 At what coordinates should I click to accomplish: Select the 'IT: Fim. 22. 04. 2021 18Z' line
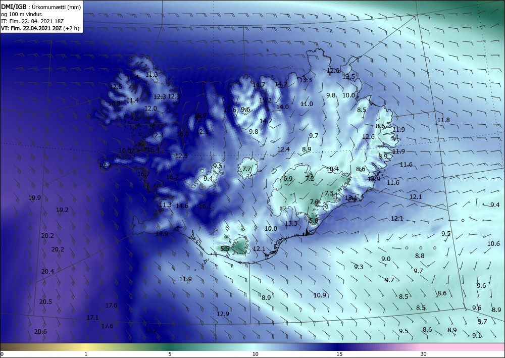coord(32,21)
